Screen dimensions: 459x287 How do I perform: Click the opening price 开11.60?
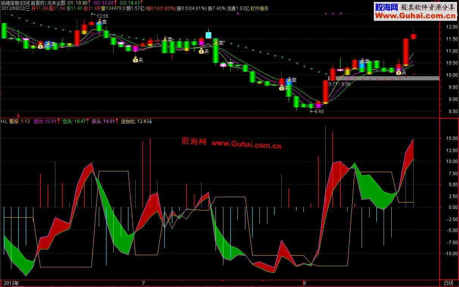[40, 8]
